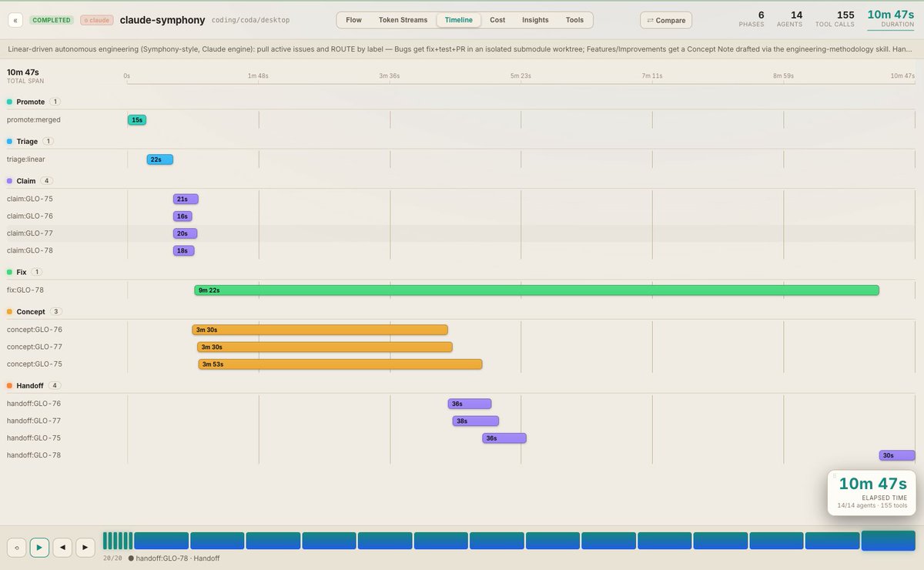Select the Timeline tab
This screenshot has width=924, height=570.
click(x=459, y=20)
